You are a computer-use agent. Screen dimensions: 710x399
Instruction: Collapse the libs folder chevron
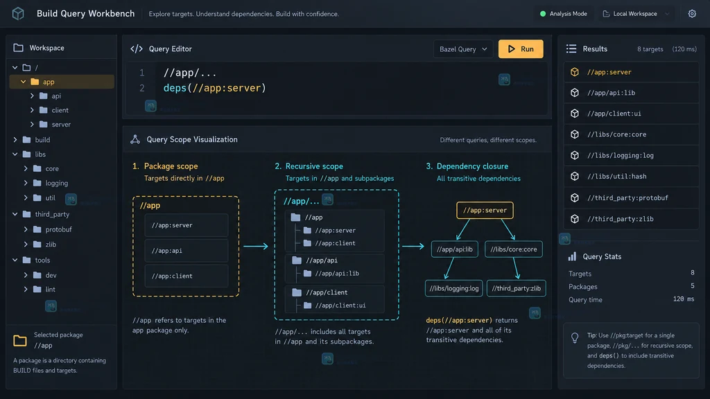click(x=15, y=154)
